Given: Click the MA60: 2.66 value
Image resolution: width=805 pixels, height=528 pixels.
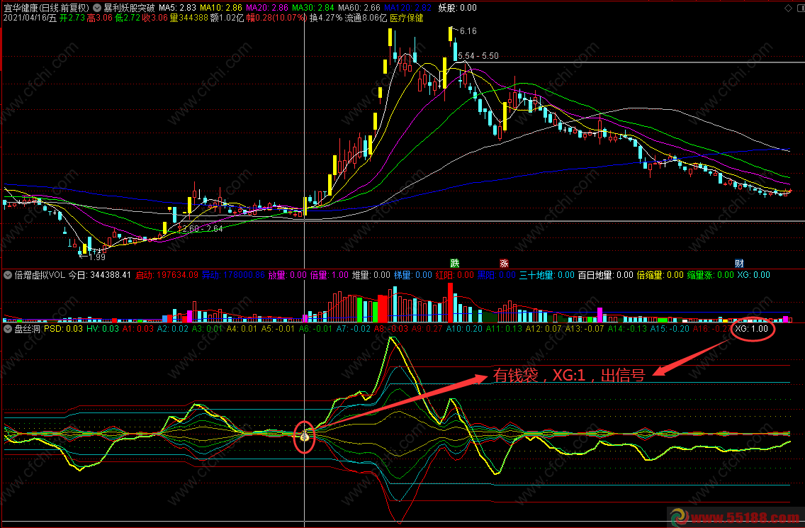Looking at the screenshot, I should [x=359, y=8].
